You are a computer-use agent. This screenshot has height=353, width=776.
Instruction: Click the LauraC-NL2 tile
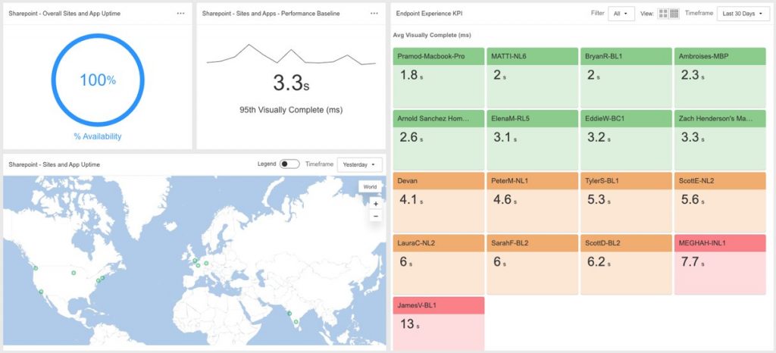click(x=439, y=264)
